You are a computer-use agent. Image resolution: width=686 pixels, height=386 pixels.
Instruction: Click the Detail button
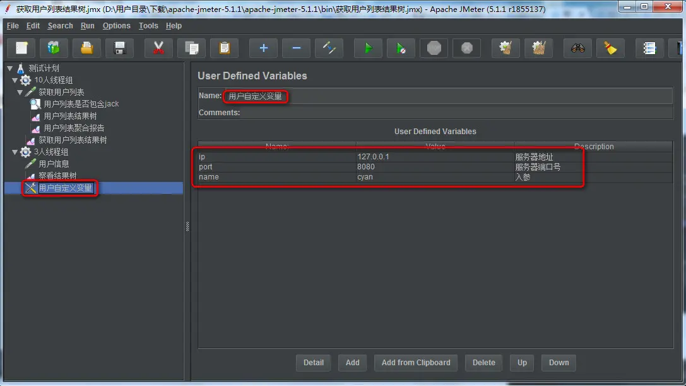click(x=314, y=363)
